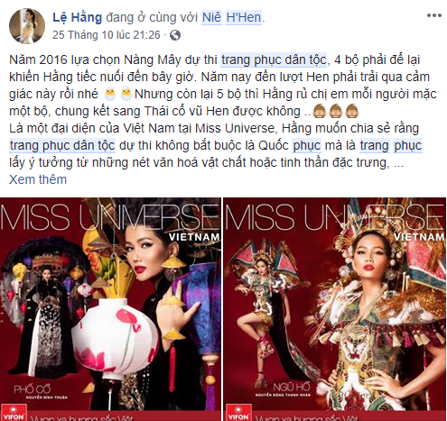Open Lệ Hằng's profile name link

click(78, 17)
